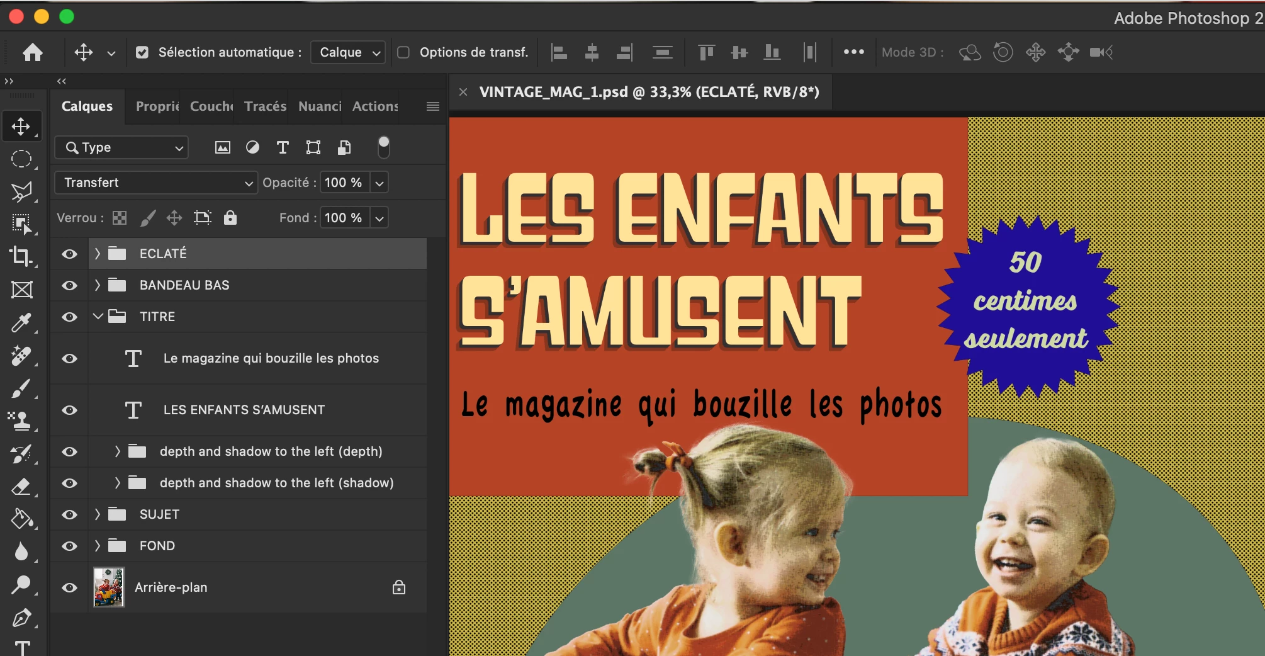Screen dimensions: 1265x656
Task: Select the Frame tool
Action: 21,290
